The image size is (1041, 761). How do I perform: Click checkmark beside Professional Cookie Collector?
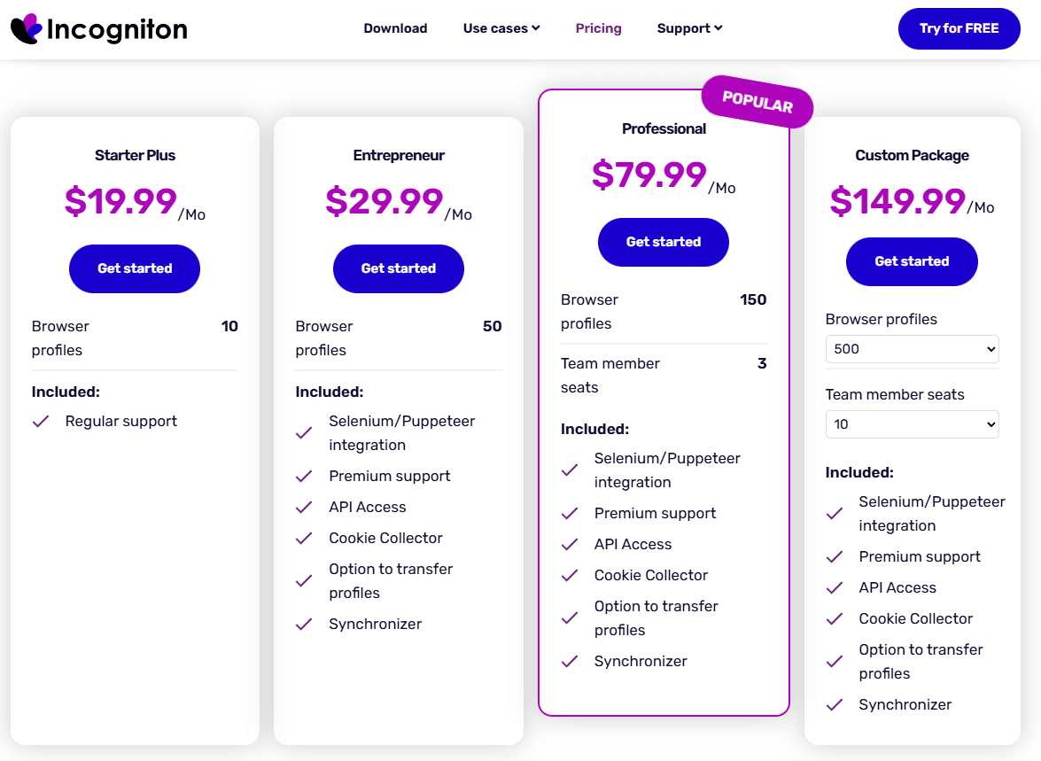pos(570,576)
